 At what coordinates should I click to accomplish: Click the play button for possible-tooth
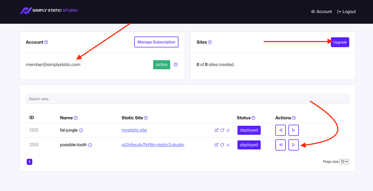pyautogui.click(x=293, y=145)
